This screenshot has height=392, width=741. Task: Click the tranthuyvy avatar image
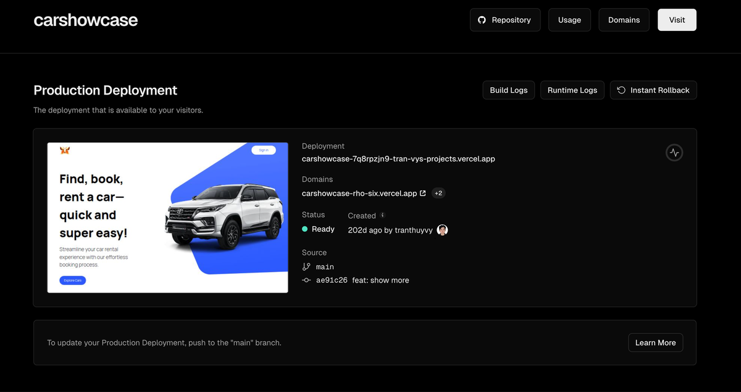click(x=442, y=230)
